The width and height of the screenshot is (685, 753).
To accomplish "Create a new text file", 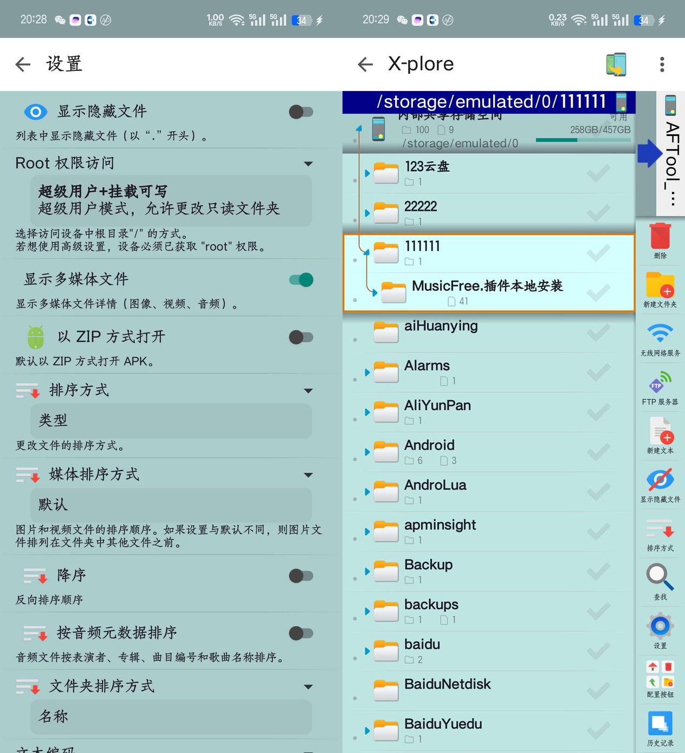I will point(660,432).
